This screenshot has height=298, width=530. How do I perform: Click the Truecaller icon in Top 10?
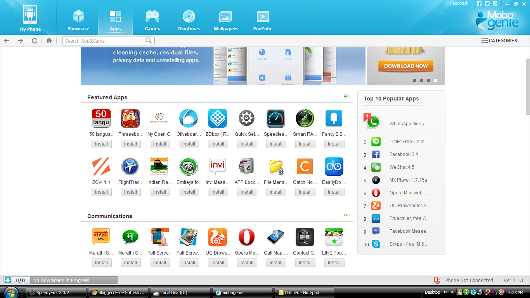376,218
